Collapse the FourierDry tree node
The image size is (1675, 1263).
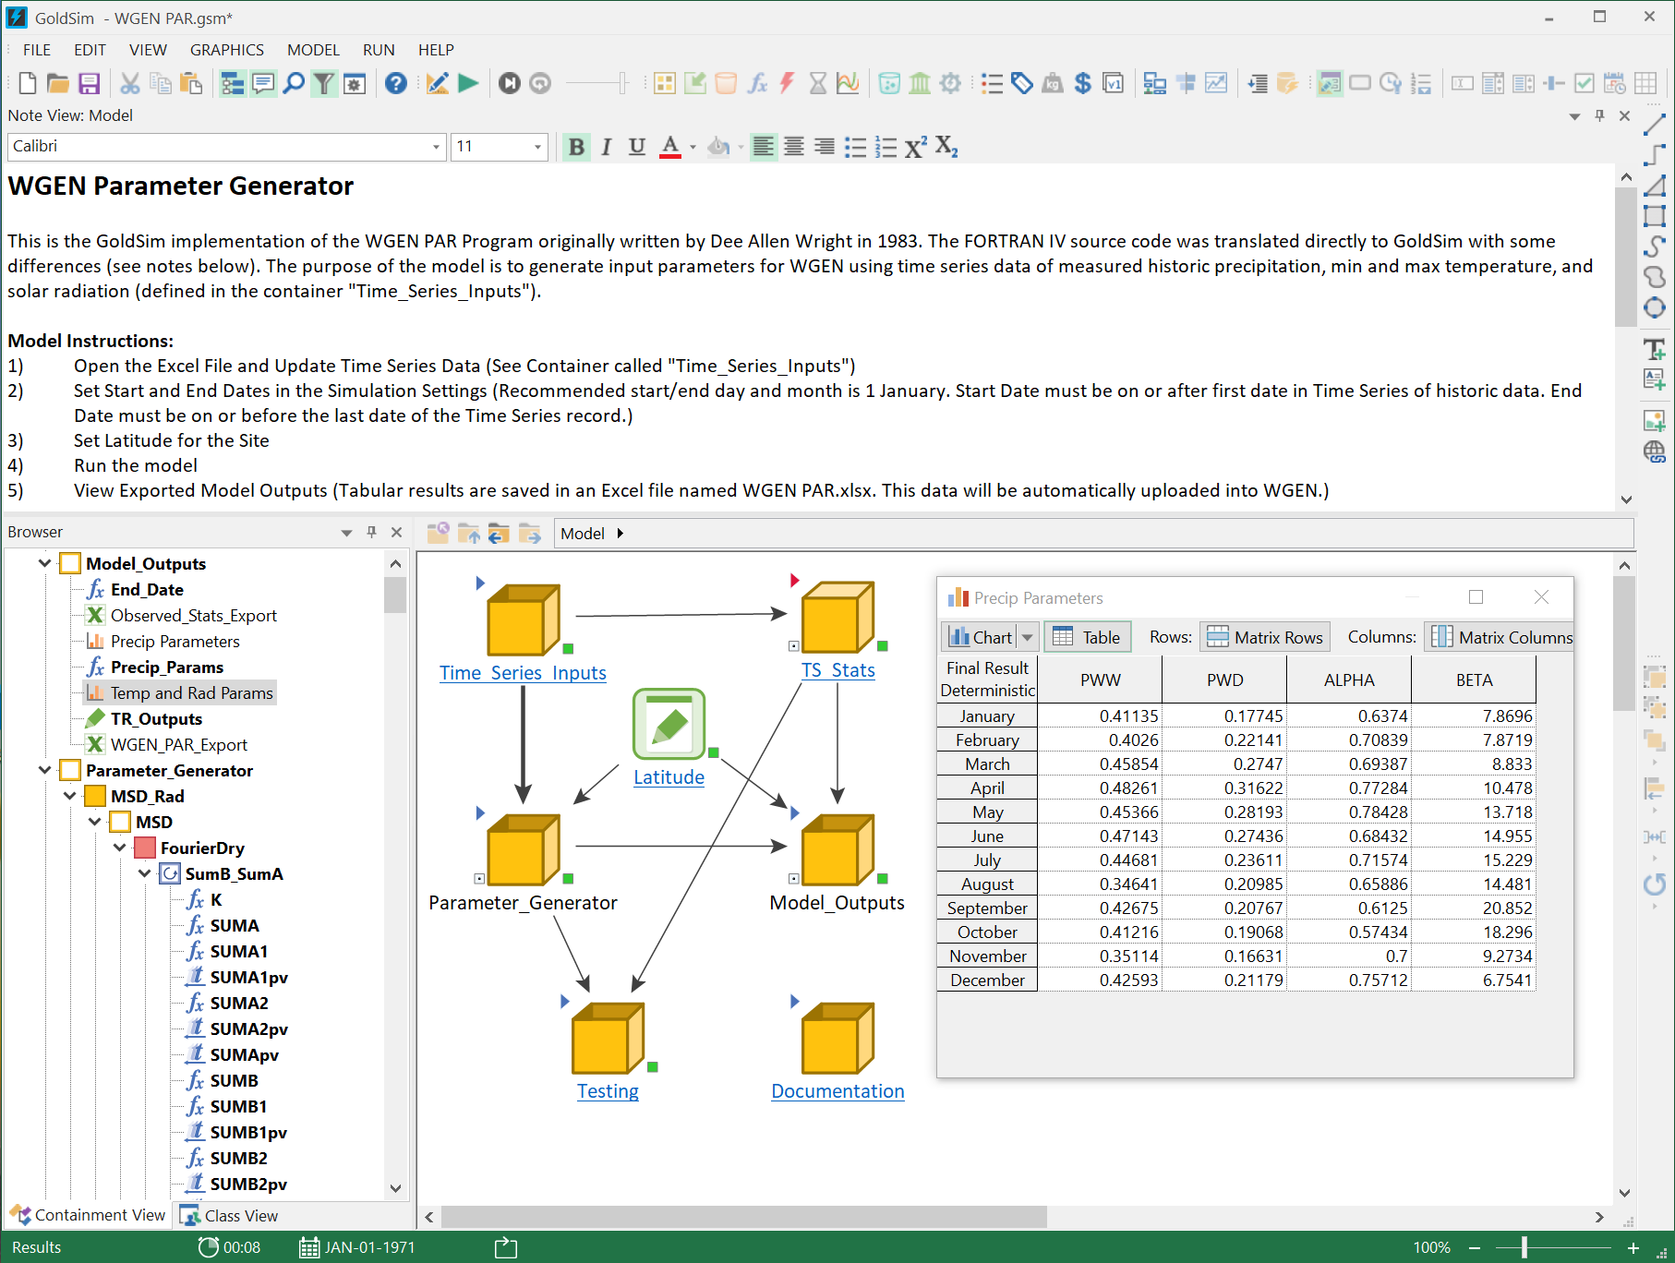[120, 848]
